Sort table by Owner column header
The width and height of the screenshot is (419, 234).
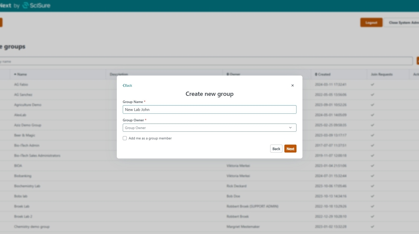click(234, 75)
